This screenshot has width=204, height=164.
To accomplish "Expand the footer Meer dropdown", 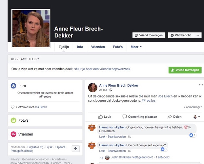I will pyautogui.click(x=68, y=163).
